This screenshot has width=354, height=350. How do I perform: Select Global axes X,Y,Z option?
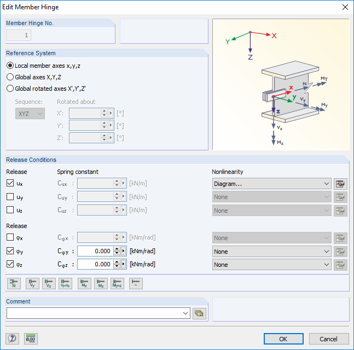[34, 77]
